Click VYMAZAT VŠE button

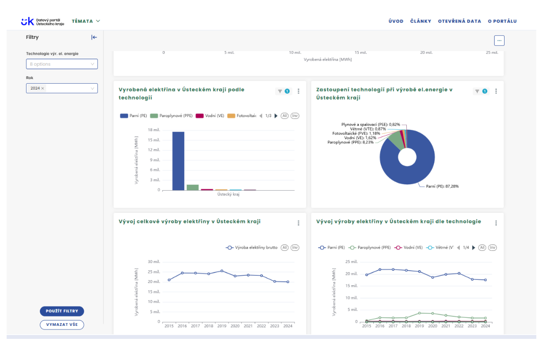click(62, 324)
